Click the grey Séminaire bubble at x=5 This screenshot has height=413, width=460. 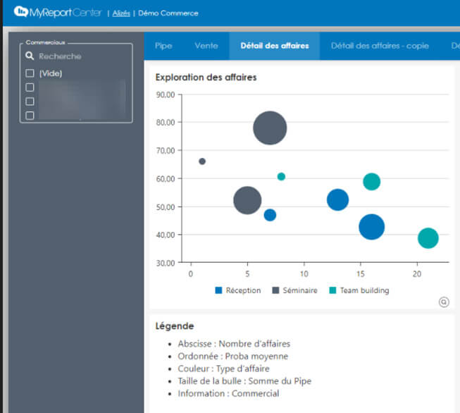(x=247, y=200)
